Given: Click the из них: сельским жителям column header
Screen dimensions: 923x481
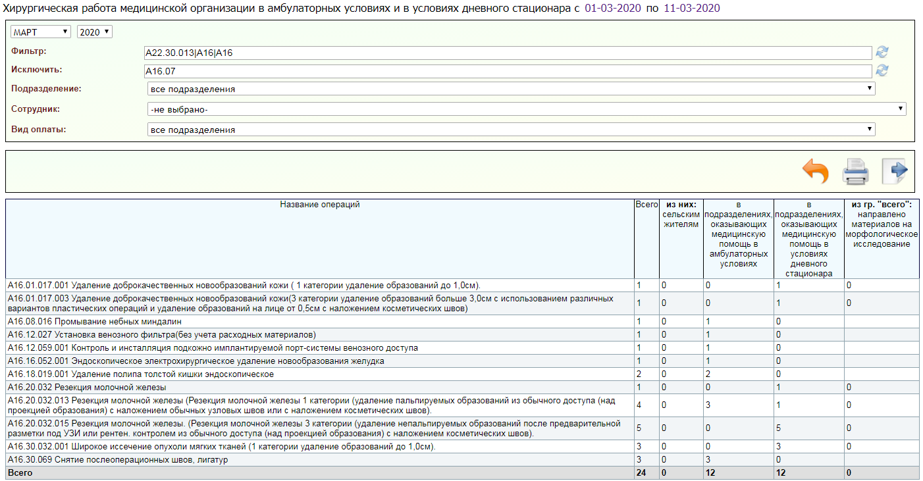Looking at the screenshot, I should [x=680, y=214].
